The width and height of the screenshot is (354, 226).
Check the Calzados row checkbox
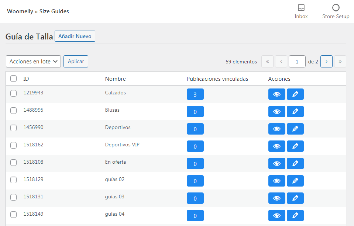(x=14, y=93)
